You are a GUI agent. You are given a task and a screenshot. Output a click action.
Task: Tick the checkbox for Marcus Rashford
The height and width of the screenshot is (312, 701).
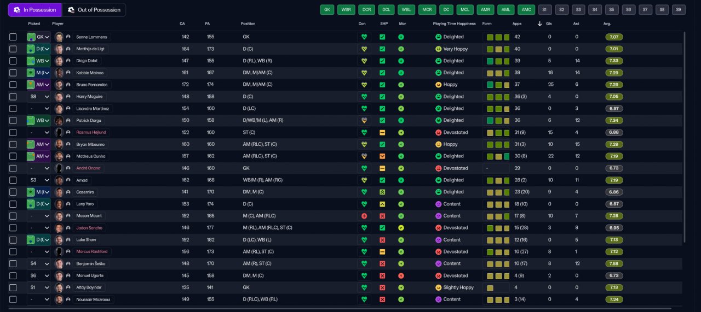13,252
